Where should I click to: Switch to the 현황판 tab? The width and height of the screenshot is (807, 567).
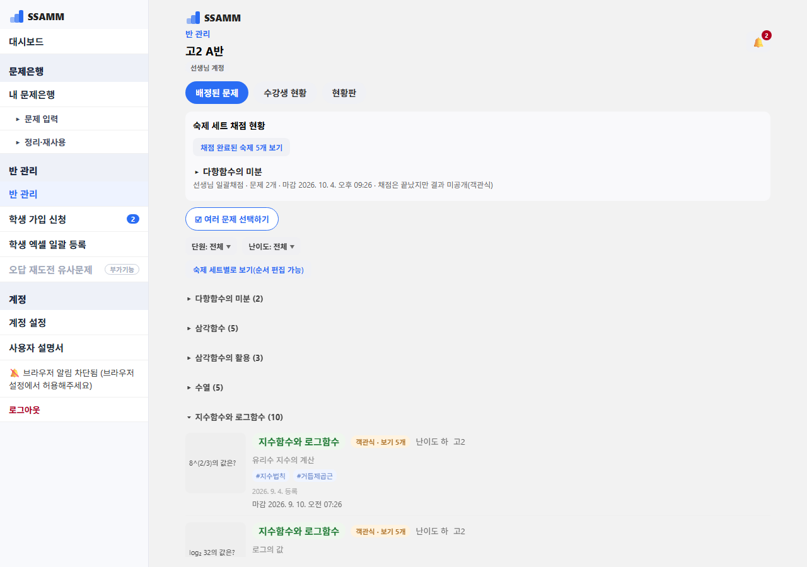point(344,93)
